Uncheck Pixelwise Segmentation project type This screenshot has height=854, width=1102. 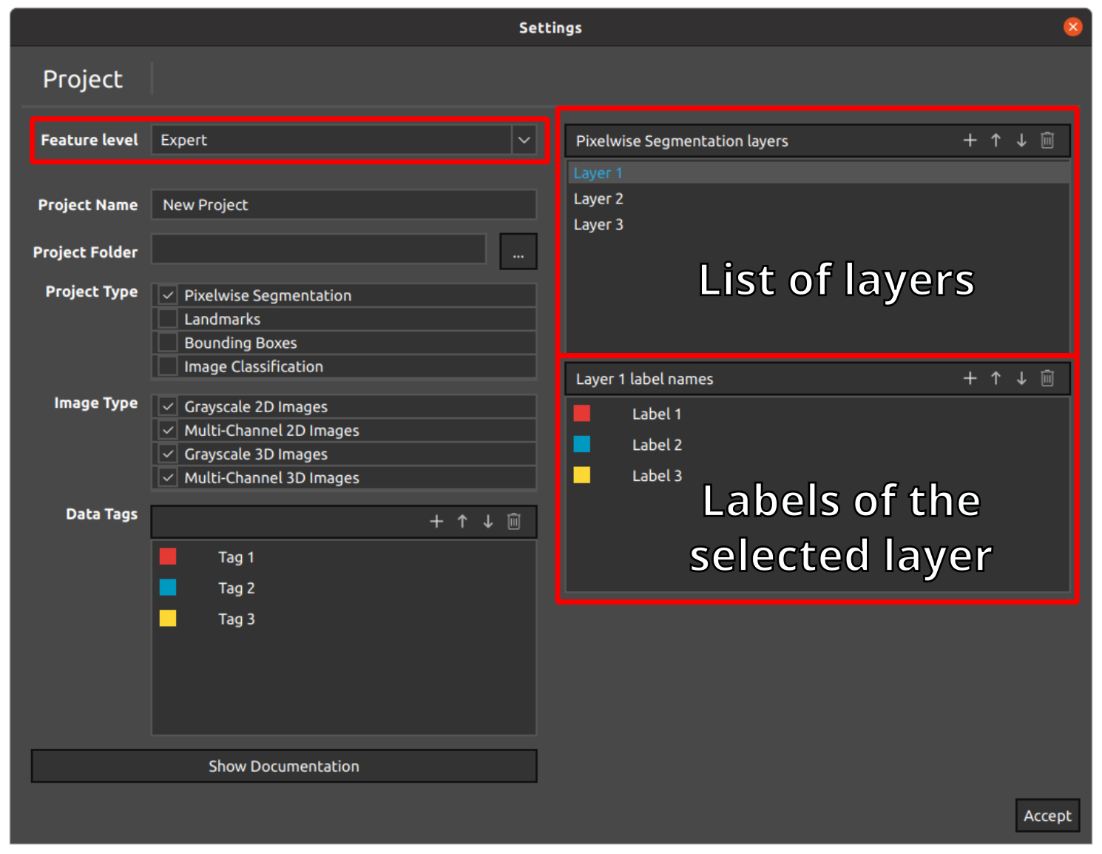click(x=169, y=295)
